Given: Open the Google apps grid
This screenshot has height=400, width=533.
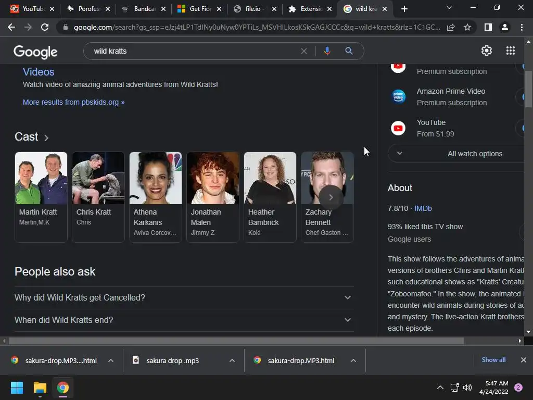Looking at the screenshot, I should [x=511, y=51].
